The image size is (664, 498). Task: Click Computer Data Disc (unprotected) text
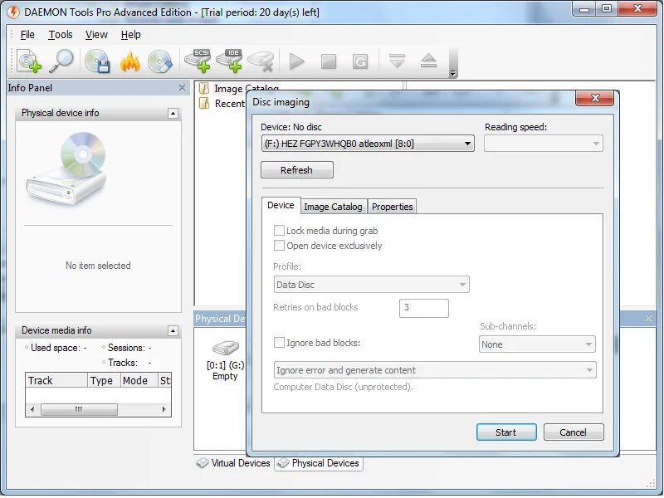coord(343,387)
